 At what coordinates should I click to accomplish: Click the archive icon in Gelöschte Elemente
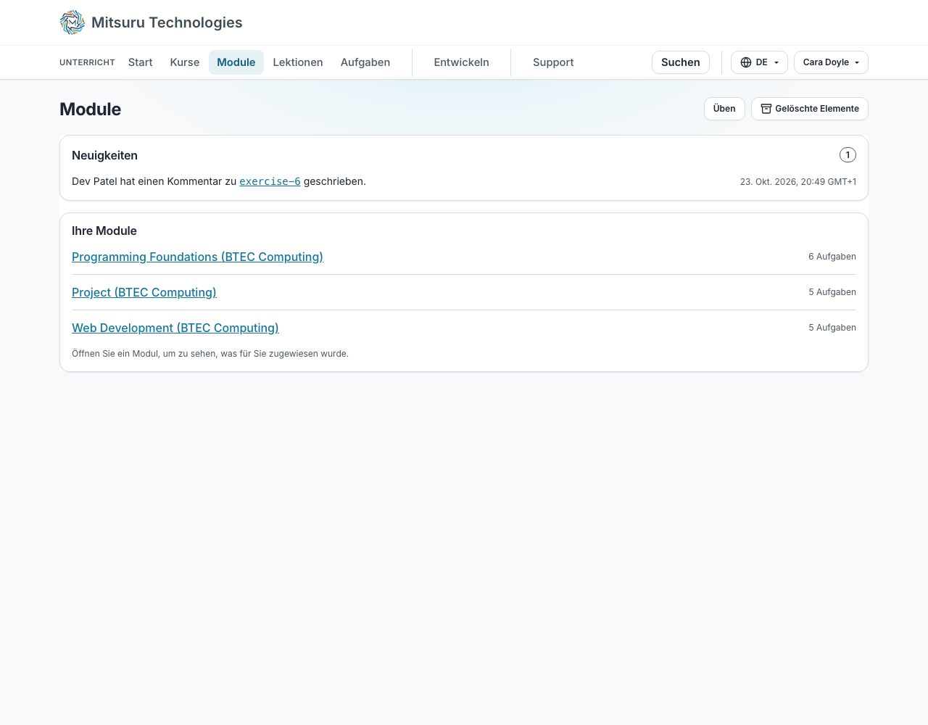coord(766,109)
